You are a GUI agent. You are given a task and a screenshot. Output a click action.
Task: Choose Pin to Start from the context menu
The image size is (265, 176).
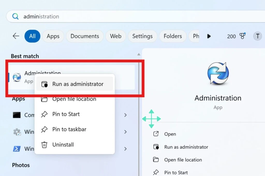[x=66, y=114]
